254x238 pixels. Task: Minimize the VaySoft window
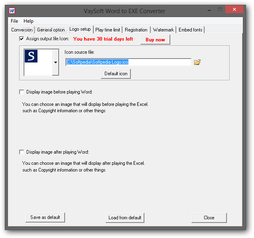(x=209, y=10)
